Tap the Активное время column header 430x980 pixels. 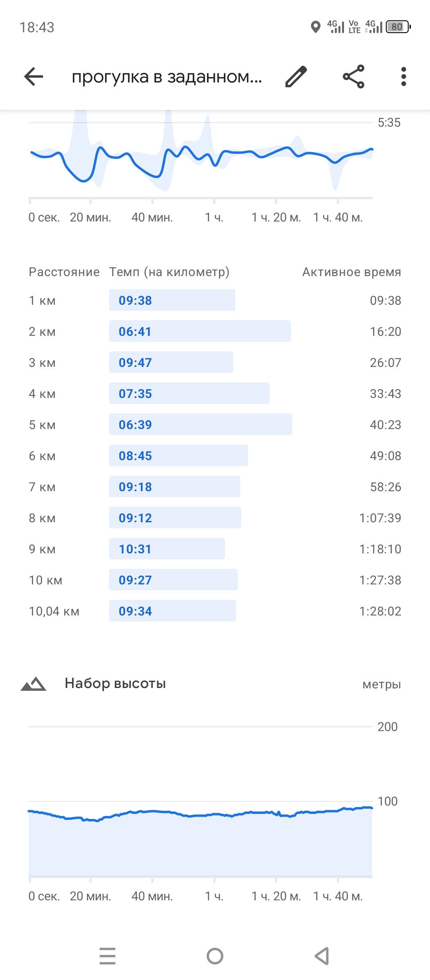(352, 272)
